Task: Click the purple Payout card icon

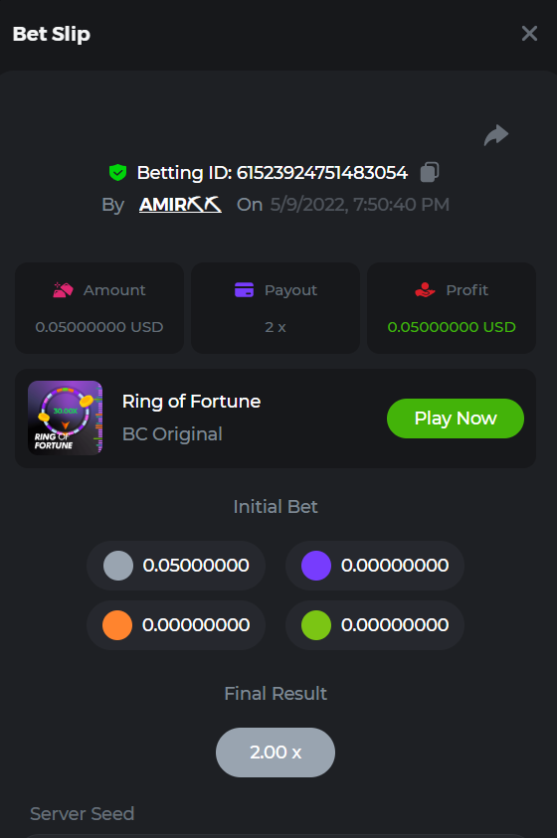Action: tap(245, 289)
